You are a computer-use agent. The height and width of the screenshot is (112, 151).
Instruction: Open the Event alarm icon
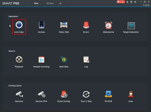[x=86, y=25]
